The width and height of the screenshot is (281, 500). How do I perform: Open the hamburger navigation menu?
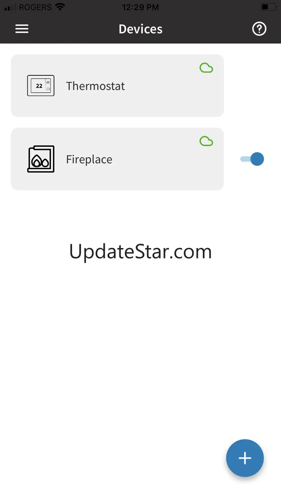pyautogui.click(x=22, y=29)
